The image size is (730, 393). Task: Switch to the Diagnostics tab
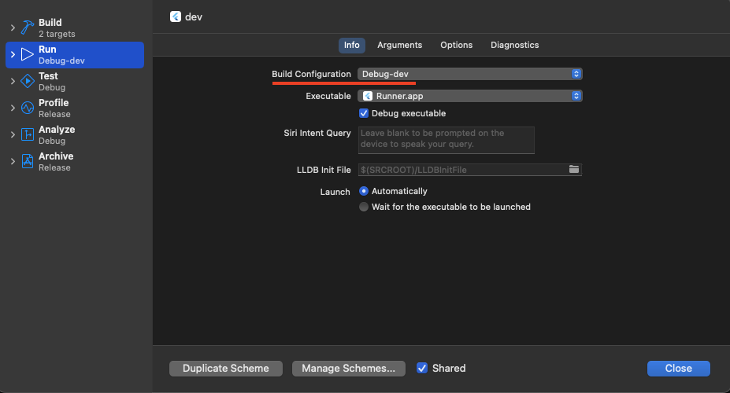[x=514, y=45]
